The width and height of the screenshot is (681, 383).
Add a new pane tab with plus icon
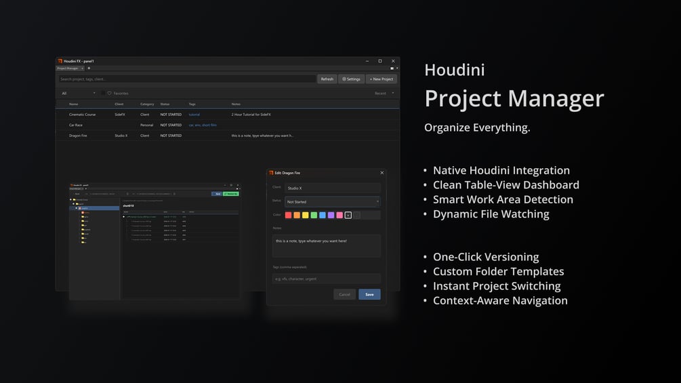pyautogui.click(x=89, y=68)
